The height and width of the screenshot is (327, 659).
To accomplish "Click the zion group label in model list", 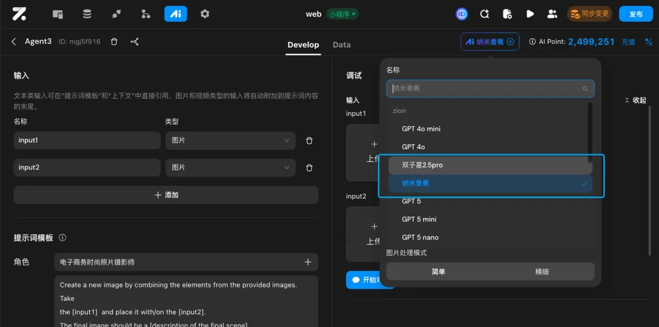I will click(399, 111).
